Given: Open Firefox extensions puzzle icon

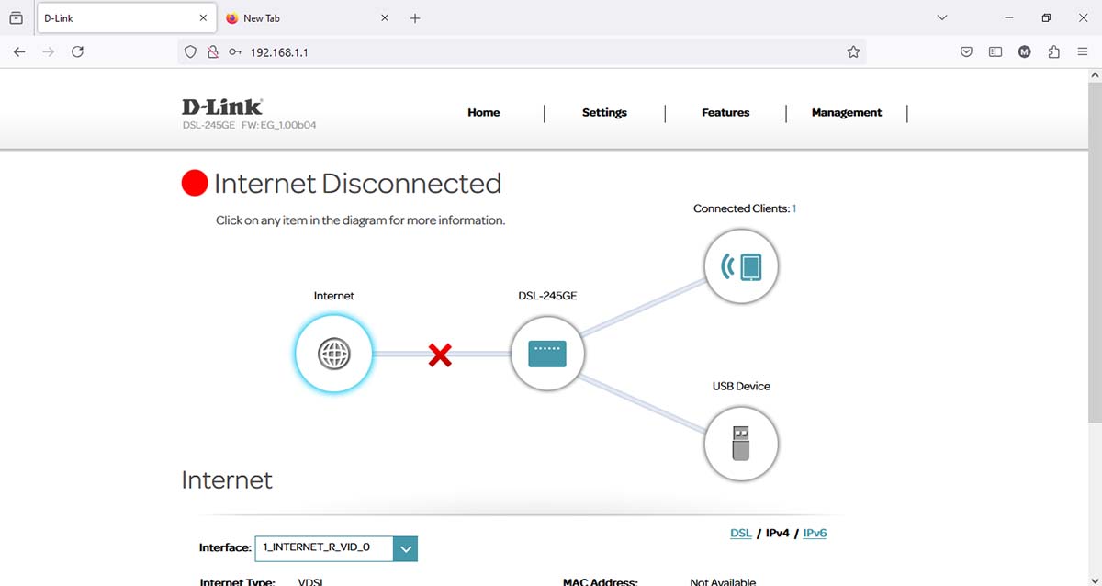Looking at the screenshot, I should tap(1053, 52).
